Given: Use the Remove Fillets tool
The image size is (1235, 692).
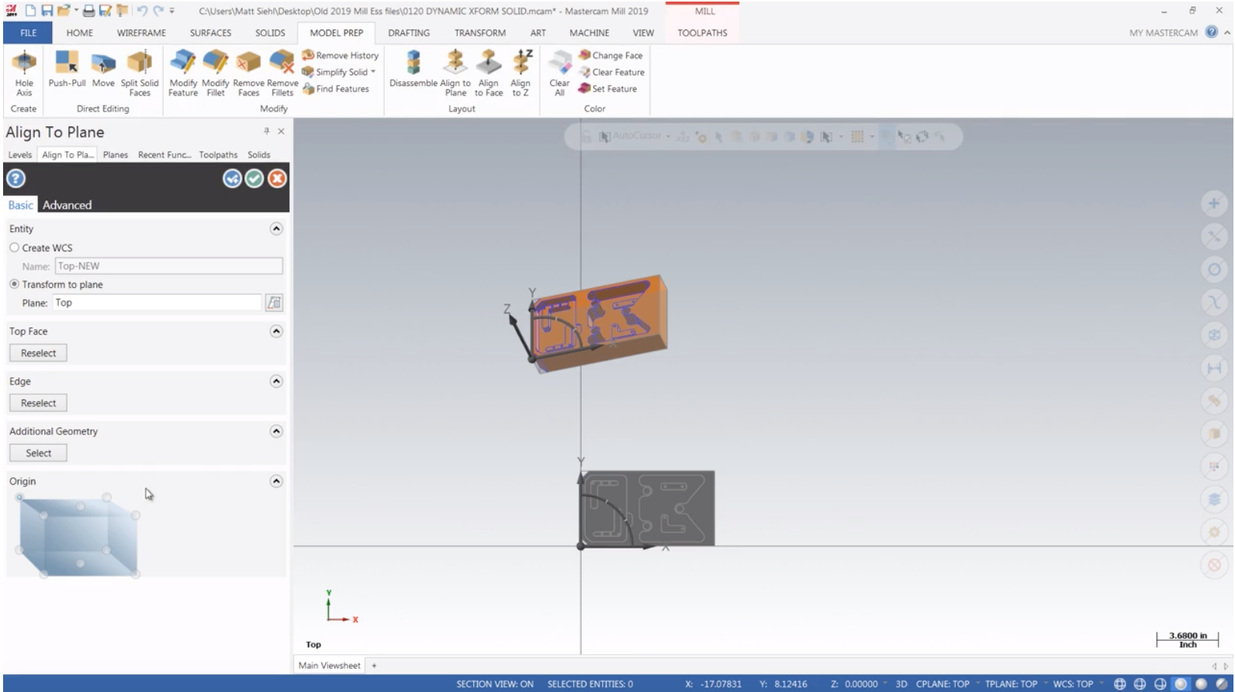Looking at the screenshot, I should (x=282, y=73).
